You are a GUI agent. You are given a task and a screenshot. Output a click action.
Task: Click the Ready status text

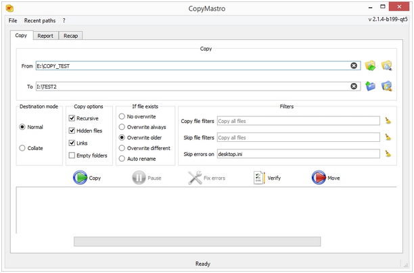point(203,264)
